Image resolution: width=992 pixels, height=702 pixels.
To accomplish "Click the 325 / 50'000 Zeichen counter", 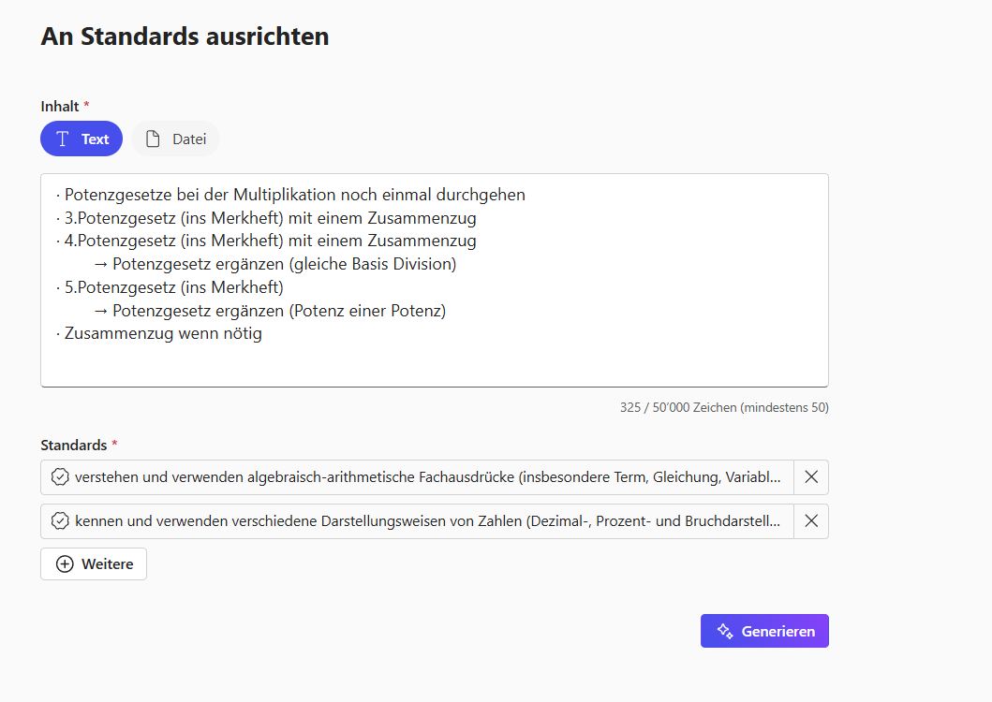I will point(723,407).
